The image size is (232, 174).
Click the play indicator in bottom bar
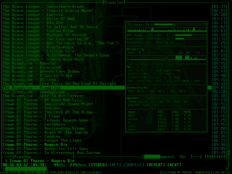pos(162,172)
